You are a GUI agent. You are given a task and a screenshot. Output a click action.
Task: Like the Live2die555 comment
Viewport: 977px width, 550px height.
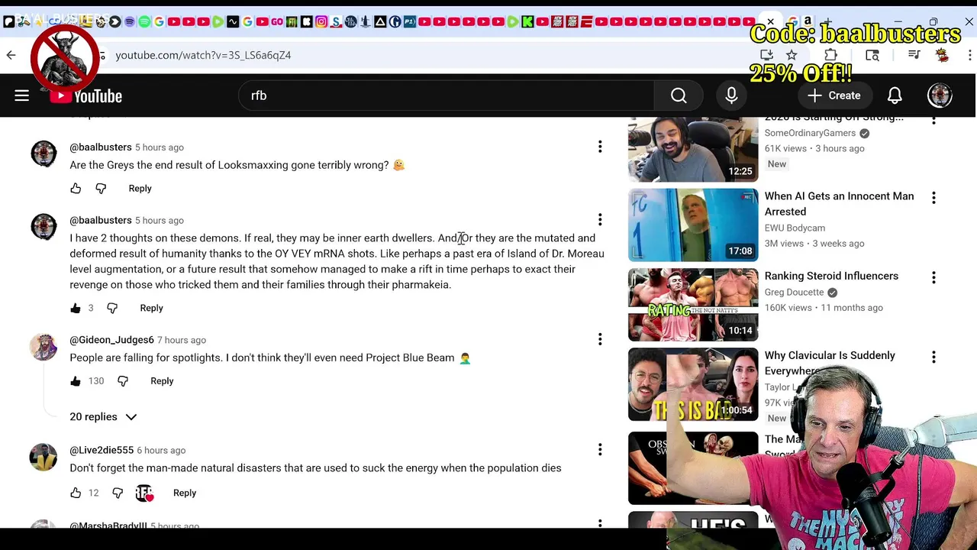pyautogui.click(x=76, y=493)
